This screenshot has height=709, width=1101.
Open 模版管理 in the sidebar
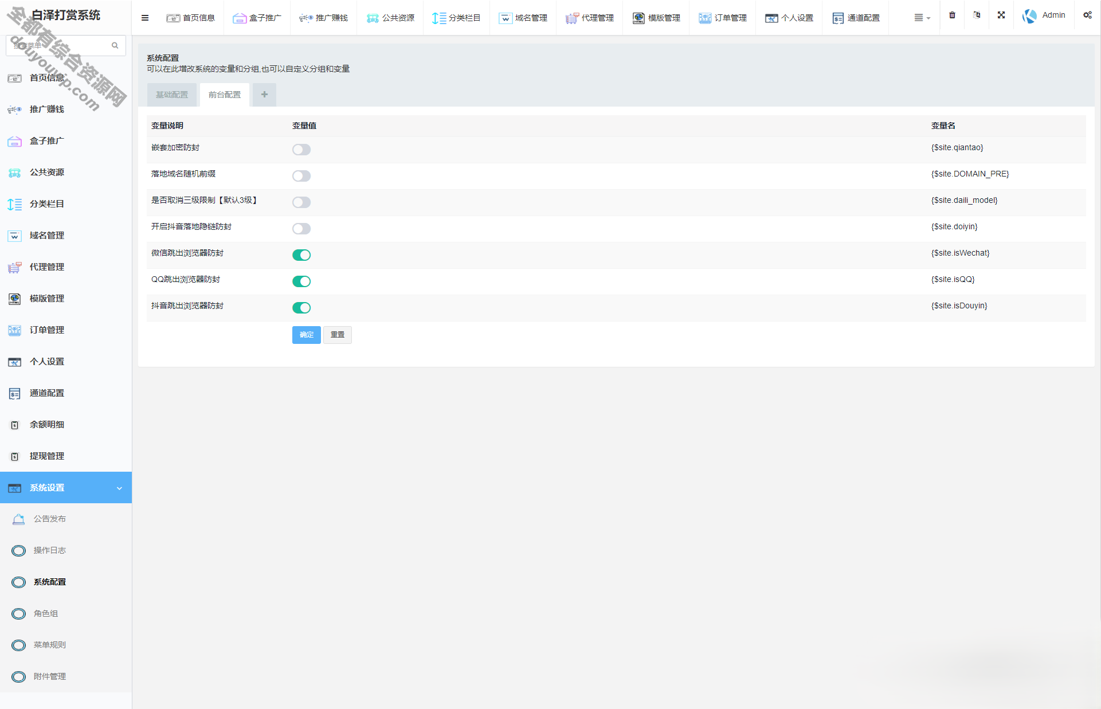click(66, 299)
